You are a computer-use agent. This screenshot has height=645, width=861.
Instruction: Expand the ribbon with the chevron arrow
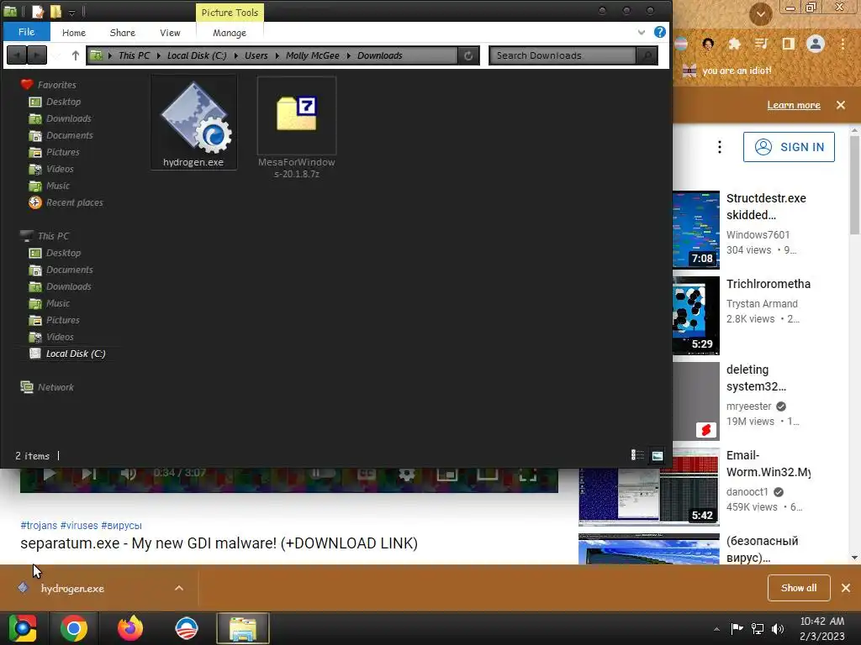click(x=642, y=33)
